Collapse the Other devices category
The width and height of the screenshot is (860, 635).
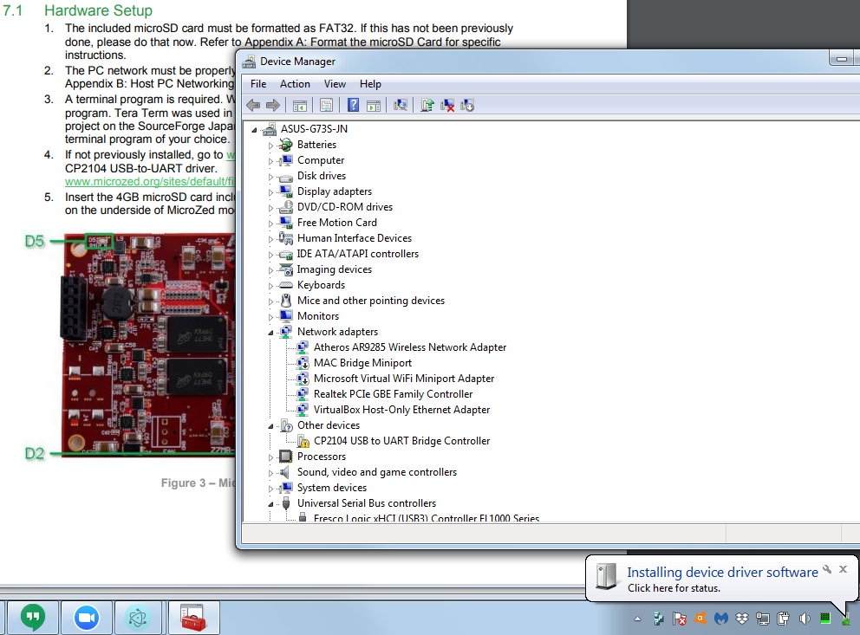[x=270, y=426]
